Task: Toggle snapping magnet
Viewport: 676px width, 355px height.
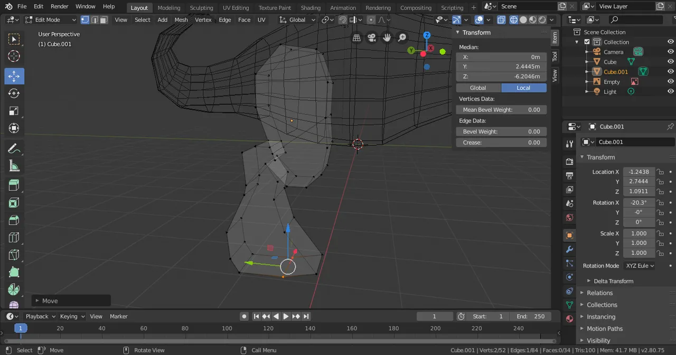Action: coord(343,20)
